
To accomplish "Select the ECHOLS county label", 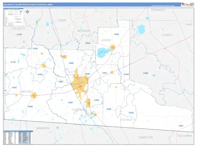I will pyautogui.click(x=127, y=120).
